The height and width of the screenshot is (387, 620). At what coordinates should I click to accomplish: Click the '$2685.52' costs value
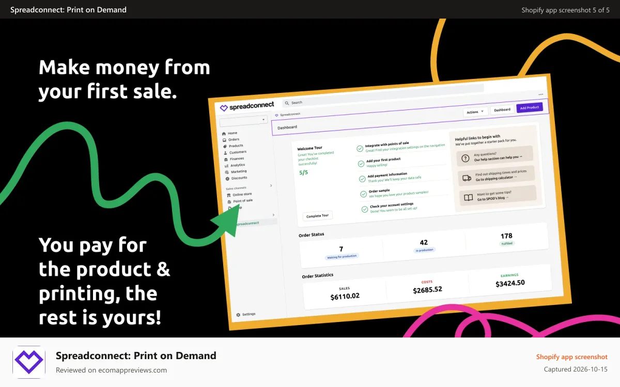427,289
